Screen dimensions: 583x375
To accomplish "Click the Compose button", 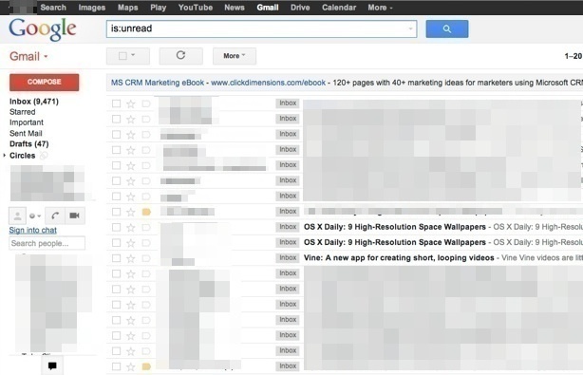I will coord(45,83).
